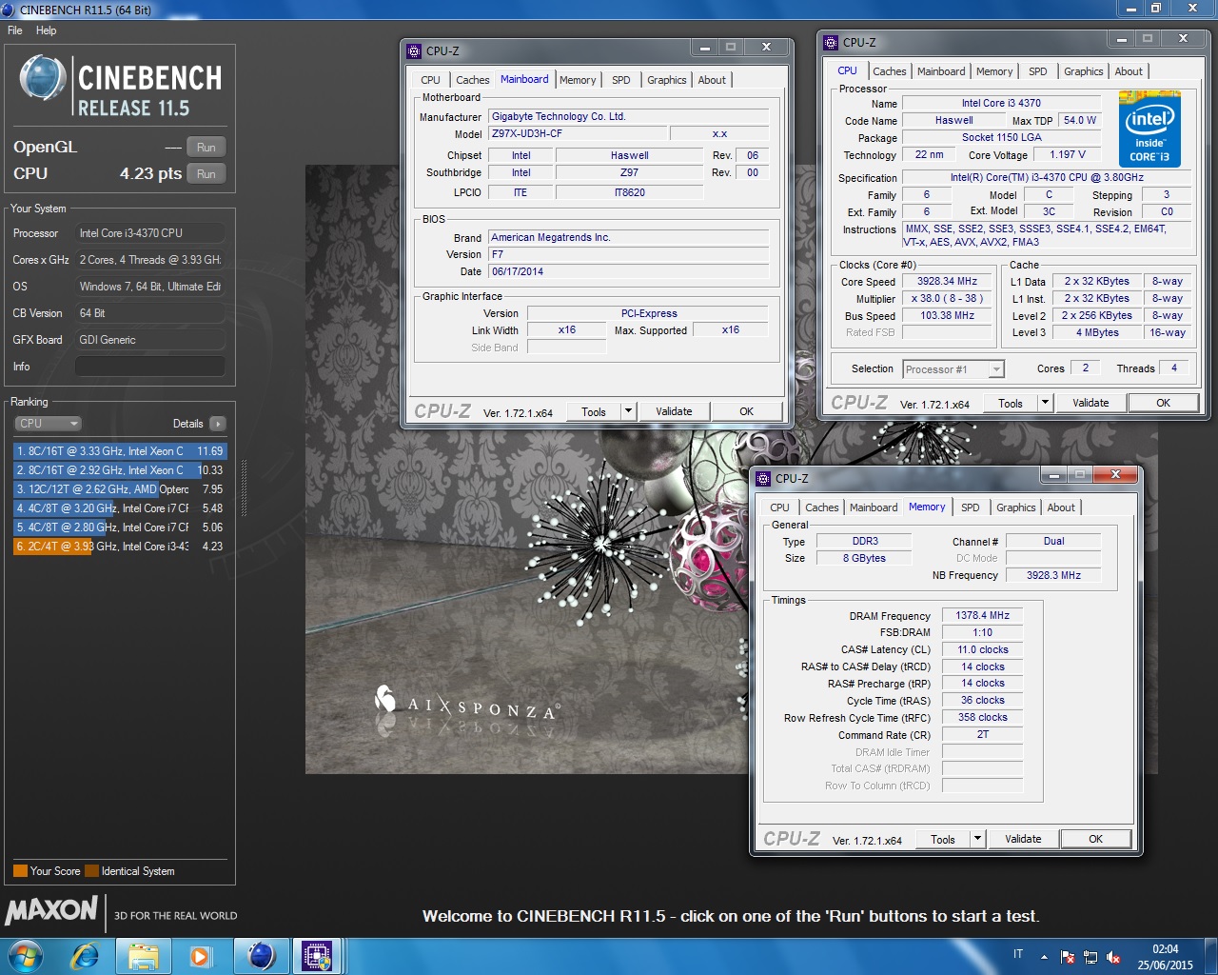This screenshot has width=1218, height=975.
Task: Click CPU-Z Mainboard window title icon
Action: tap(414, 51)
